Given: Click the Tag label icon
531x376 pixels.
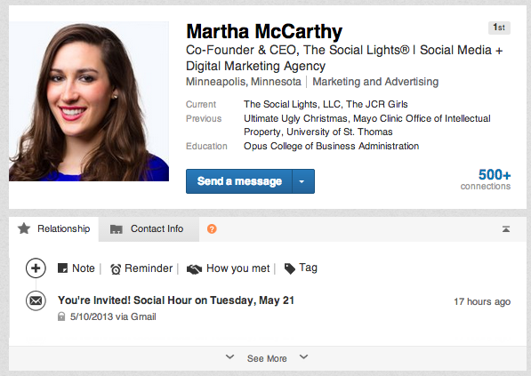Looking at the screenshot, I should 290,268.
